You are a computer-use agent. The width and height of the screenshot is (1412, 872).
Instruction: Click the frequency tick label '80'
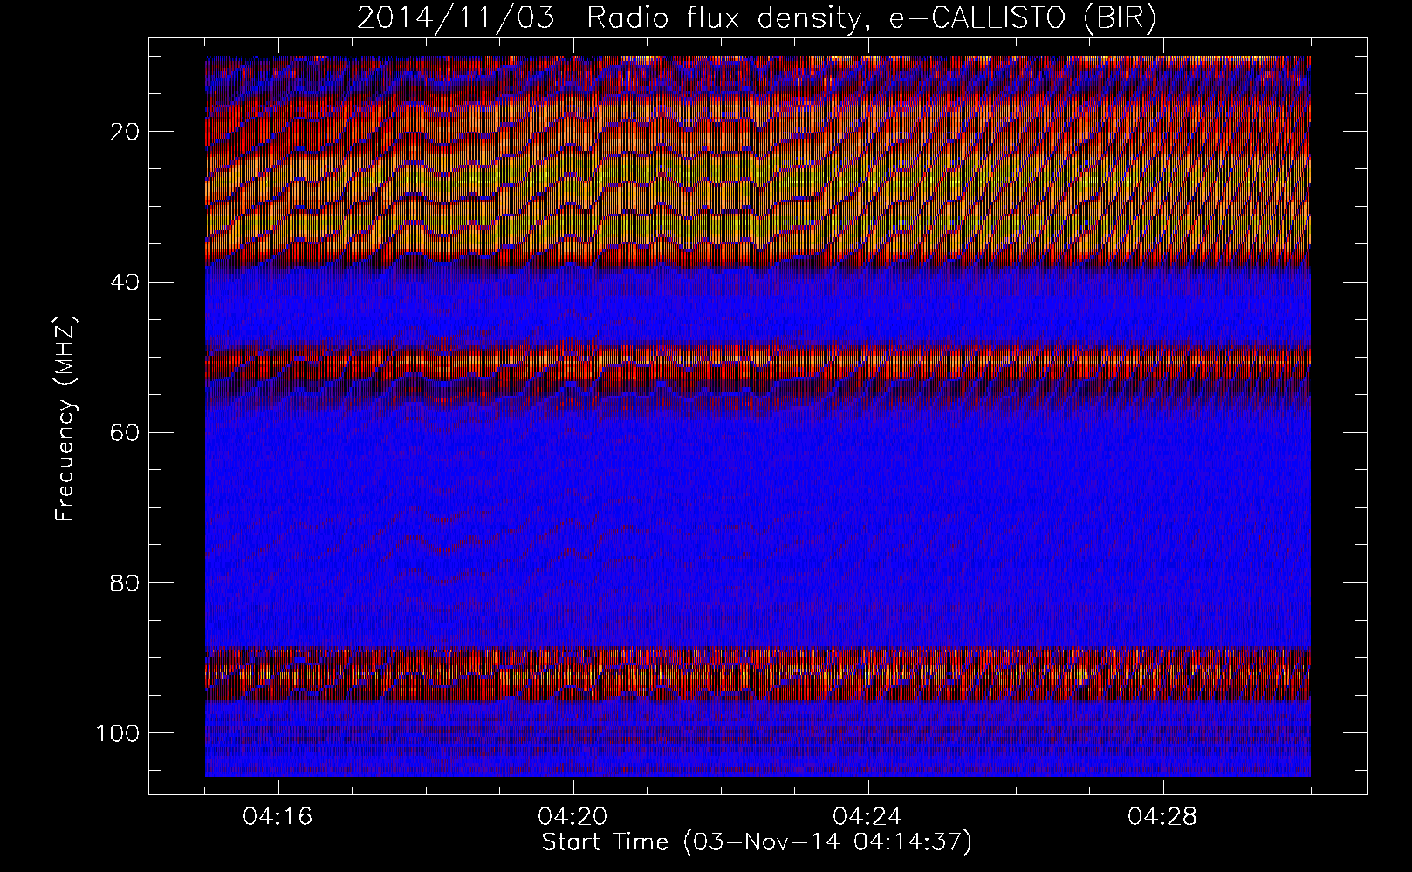pos(126,582)
